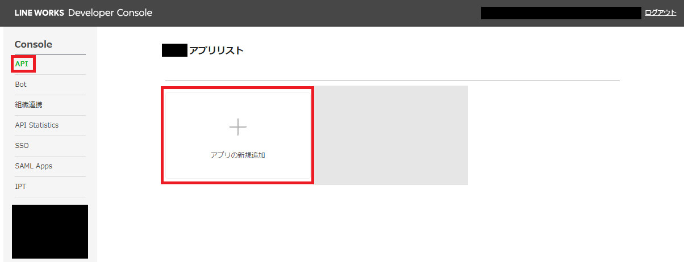
Task: Click the アプリリスト page heading
Action: 216,50
